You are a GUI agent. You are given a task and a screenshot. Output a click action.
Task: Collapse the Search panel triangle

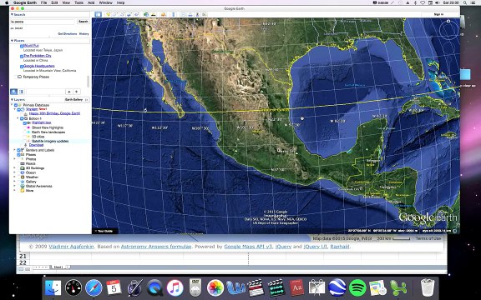pos(12,14)
